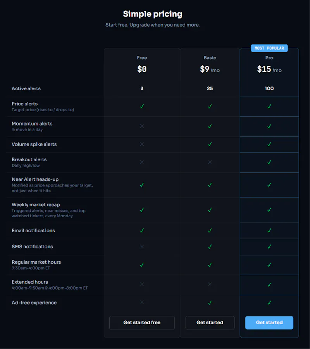Image resolution: width=310 pixels, height=349 pixels.
Task: Click checkmark for Price alerts in Free column
Action: (142, 106)
